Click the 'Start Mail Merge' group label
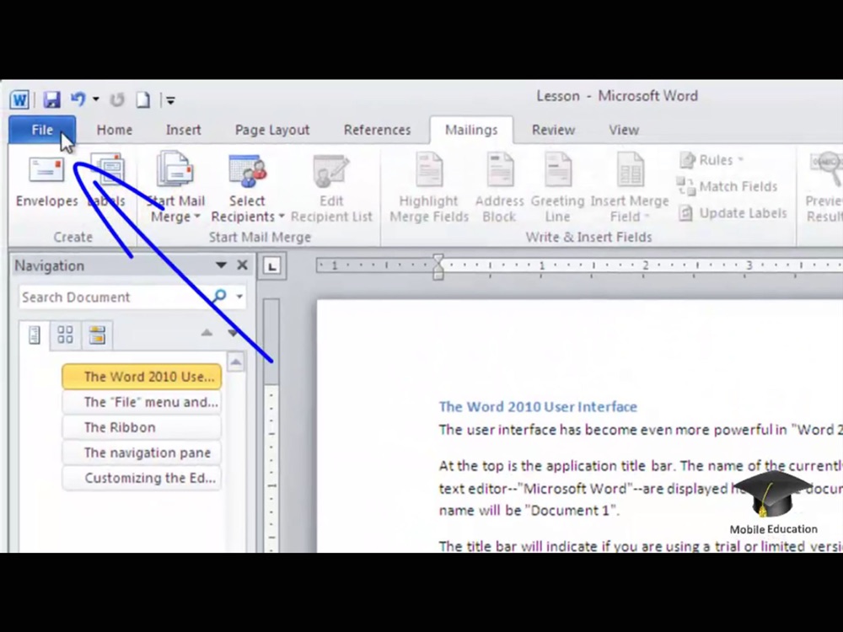 [x=260, y=237]
